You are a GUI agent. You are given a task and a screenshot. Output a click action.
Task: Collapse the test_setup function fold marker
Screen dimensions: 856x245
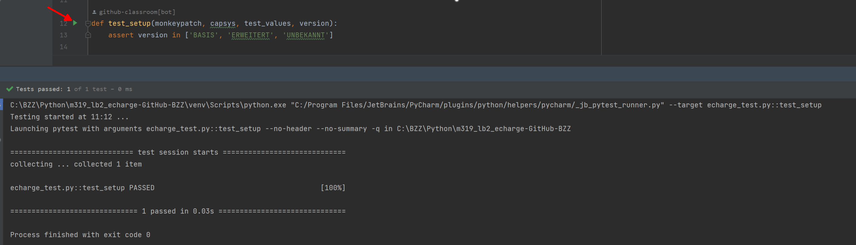(x=88, y=24)
